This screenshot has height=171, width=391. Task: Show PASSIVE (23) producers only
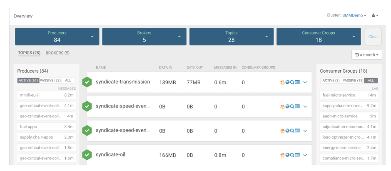click(x=52, y=81)
